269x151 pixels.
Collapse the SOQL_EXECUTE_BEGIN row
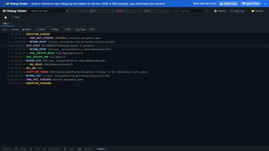click(x=12, y=53)
